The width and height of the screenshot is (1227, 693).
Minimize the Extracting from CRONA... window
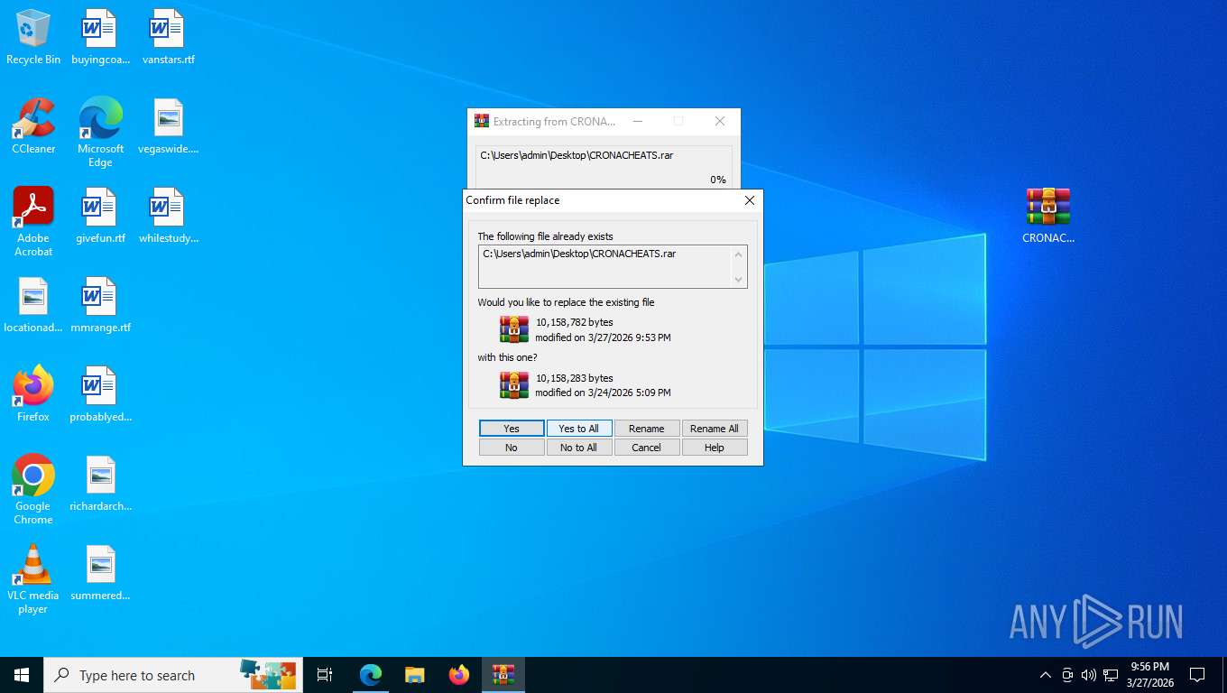[638, 121]
